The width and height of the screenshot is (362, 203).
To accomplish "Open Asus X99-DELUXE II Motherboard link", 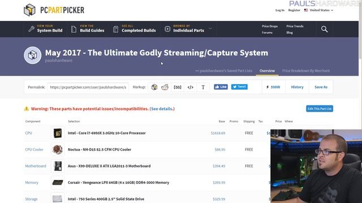I will pyautogui.click(x=109, y=166).
